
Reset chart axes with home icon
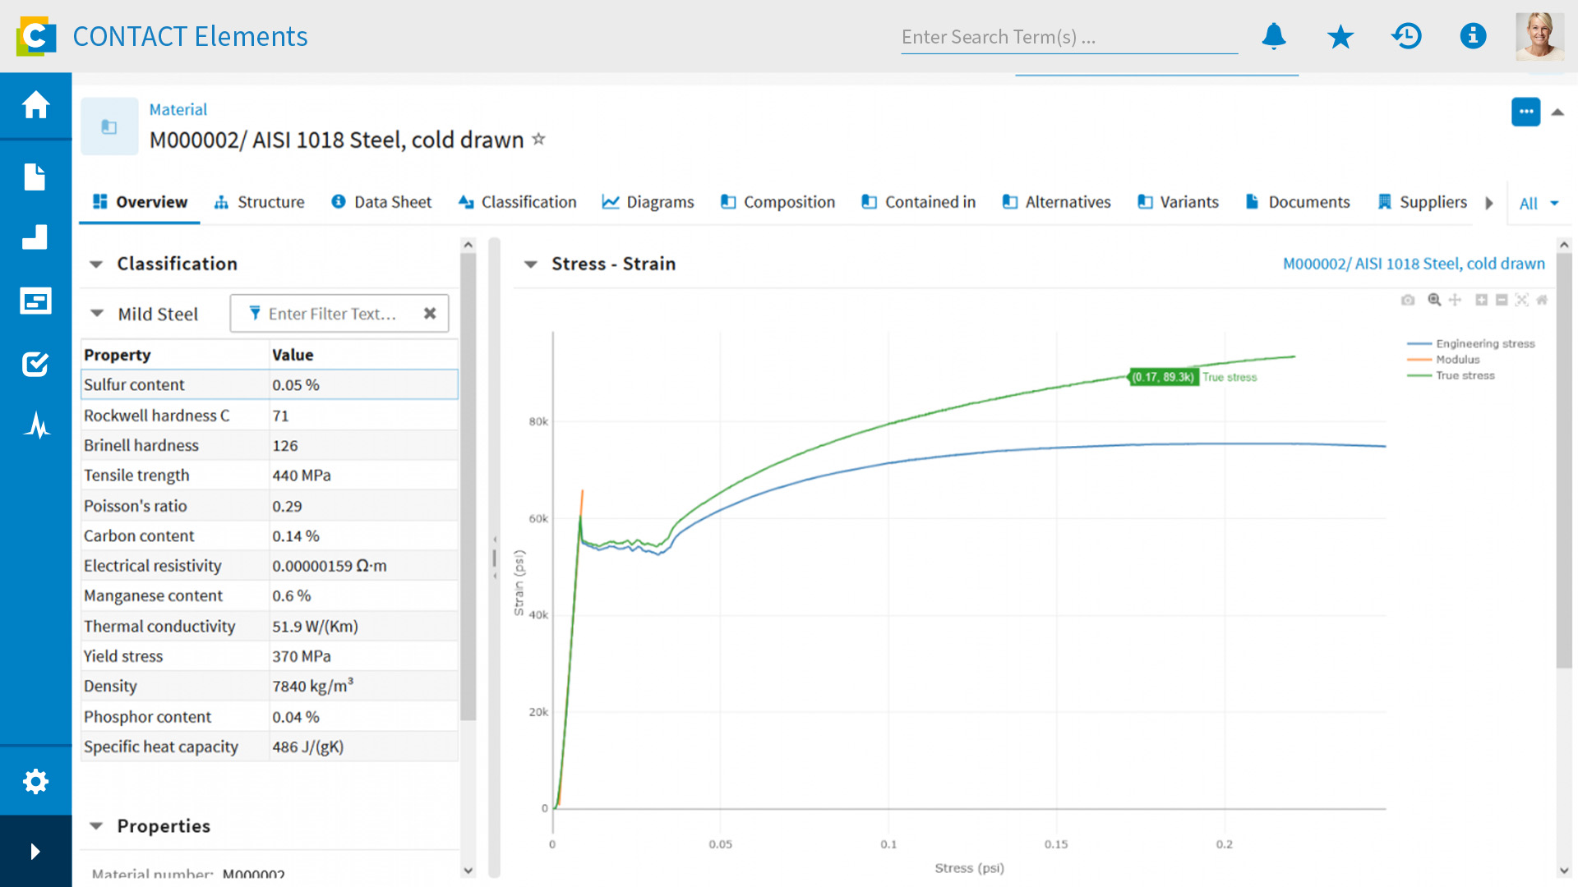(1542, 301)
